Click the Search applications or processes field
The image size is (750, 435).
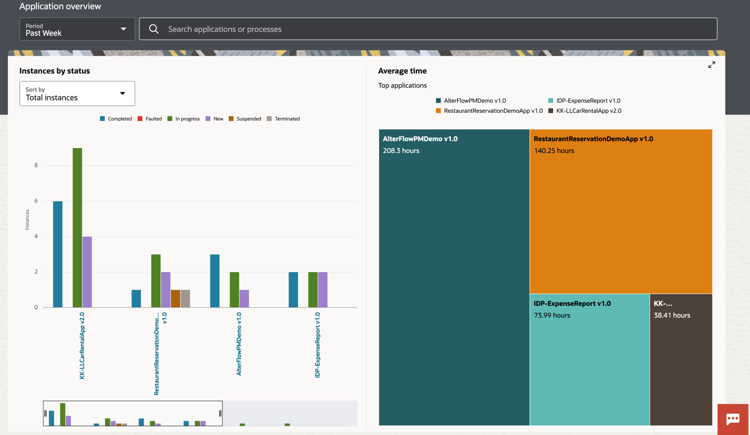click(x=435, y=29)
